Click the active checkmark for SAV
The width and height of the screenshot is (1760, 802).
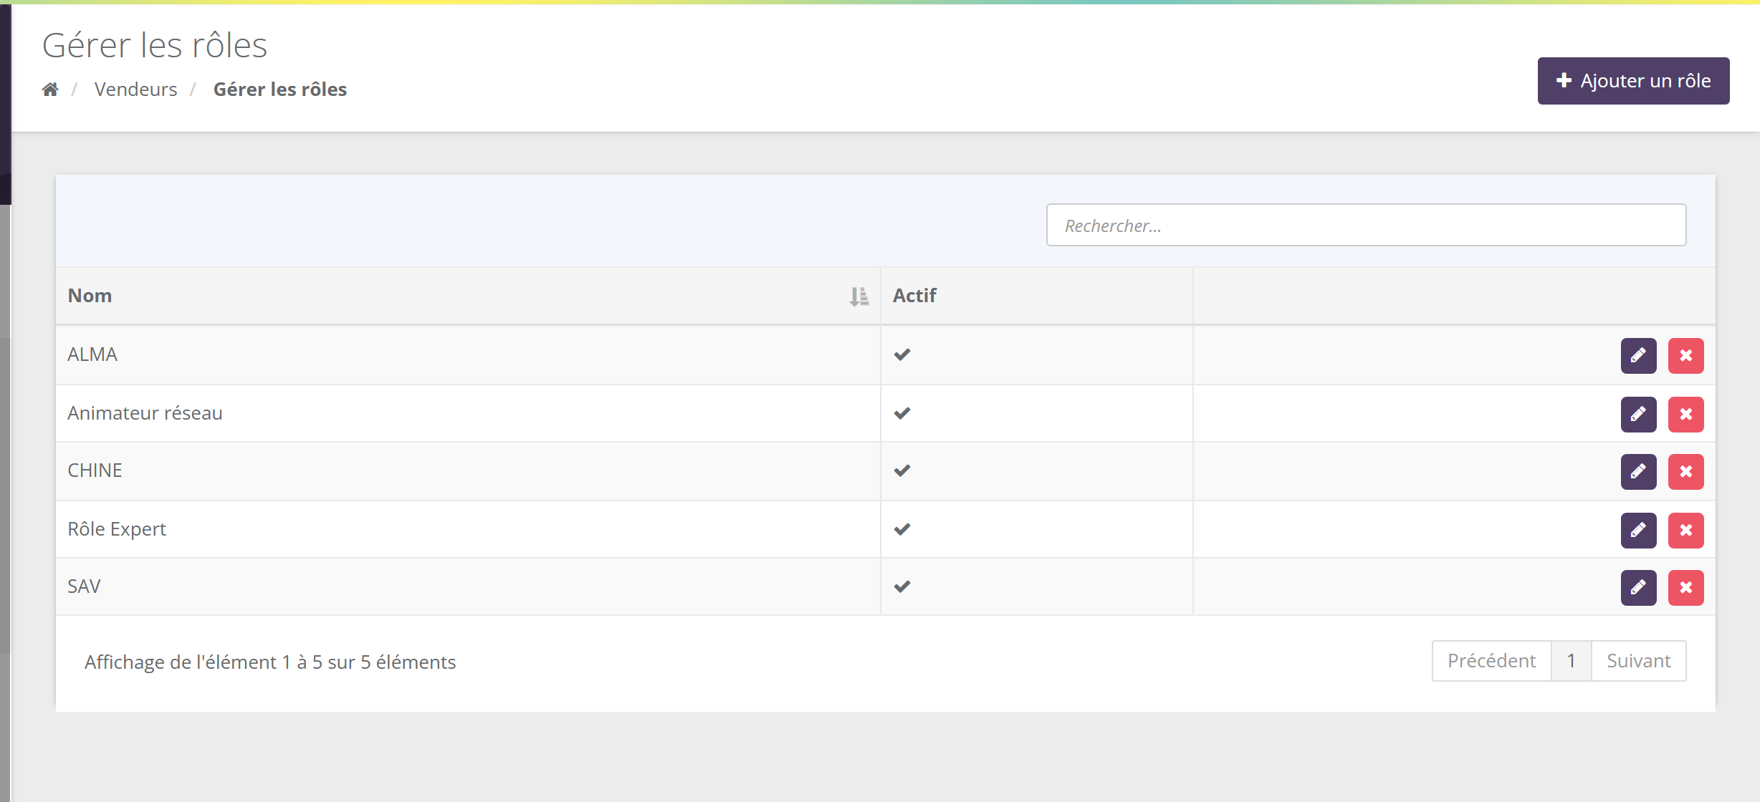coord(901,586)
